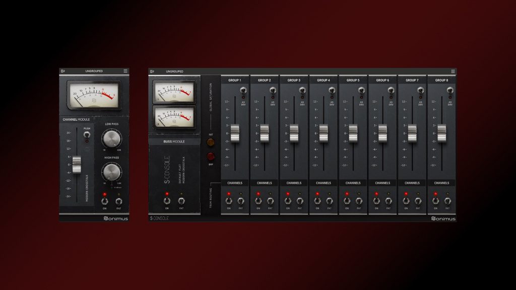Click the Channel Module VU meter
The image size is (516, 290).
click(94, 95)
